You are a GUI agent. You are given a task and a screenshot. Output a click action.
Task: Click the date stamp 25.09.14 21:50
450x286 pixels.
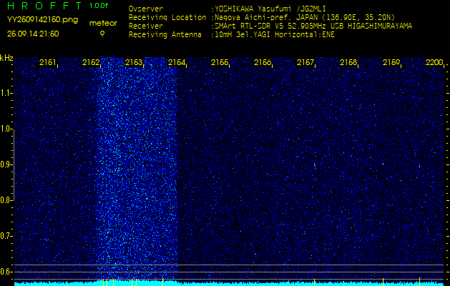(33, 34)
